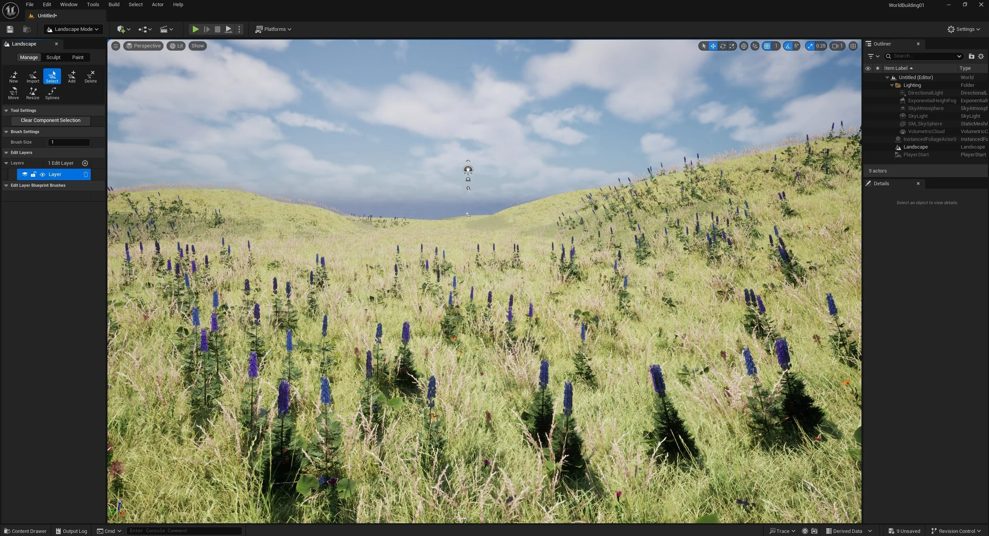Collapse the Brush Settings section

click(6, 132)
